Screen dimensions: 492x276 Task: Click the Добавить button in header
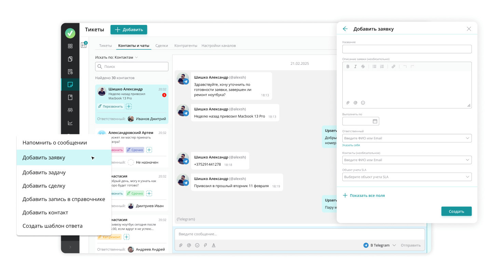click(x=129, y=30)
